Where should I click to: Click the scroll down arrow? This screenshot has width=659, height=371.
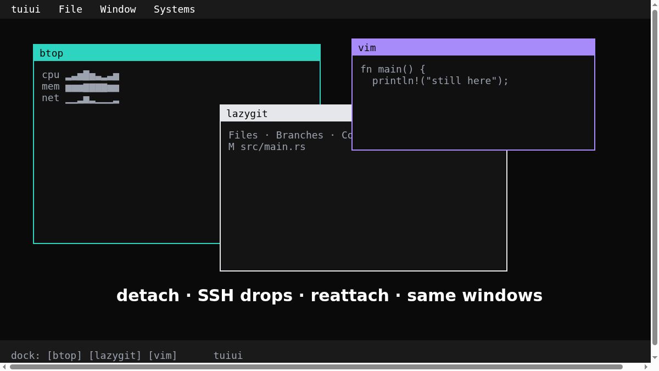point(655,358)
